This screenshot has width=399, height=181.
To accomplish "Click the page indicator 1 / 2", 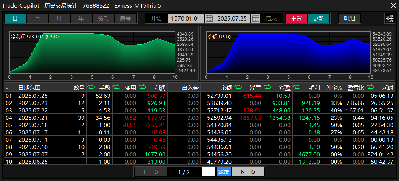I will click(x=184, y=172).
